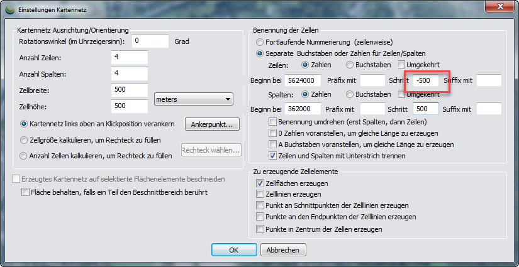Enable Benennung umdrehen checkbox

272,122
